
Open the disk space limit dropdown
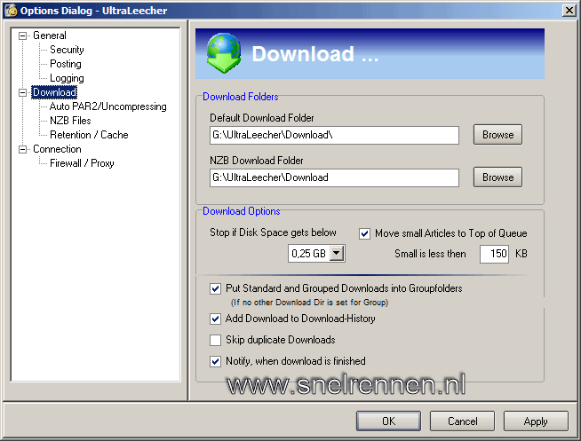click(x=337, y=254)
